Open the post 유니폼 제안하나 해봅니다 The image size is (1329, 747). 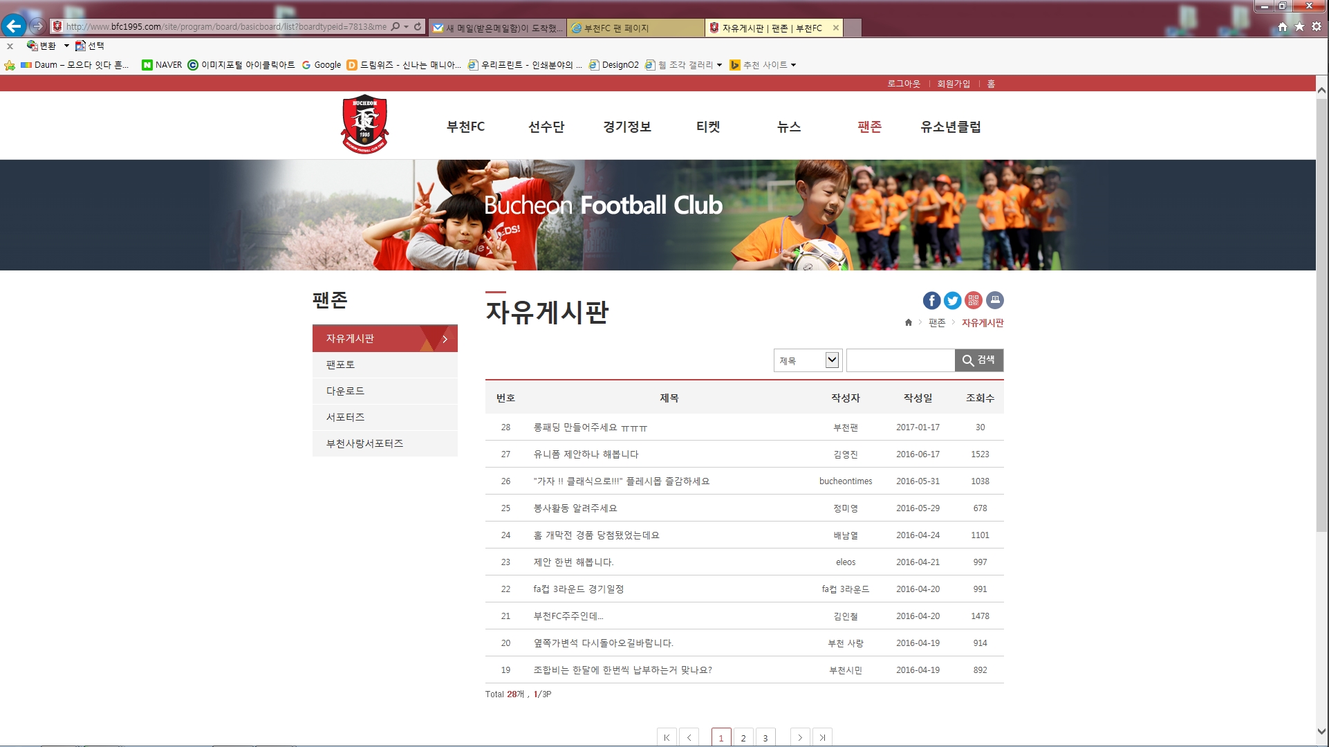point(586,454)
